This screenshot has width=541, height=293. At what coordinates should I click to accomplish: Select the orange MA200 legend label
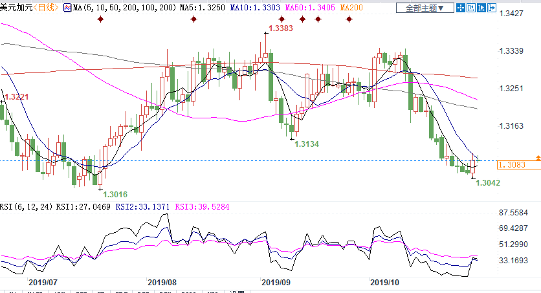(x=351, y=8)
